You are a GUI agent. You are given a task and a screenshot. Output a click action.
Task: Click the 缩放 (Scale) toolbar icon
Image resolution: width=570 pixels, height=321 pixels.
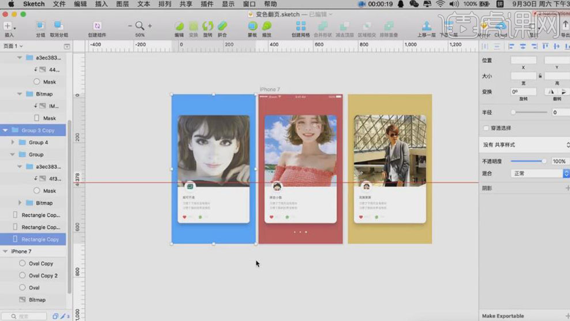tap(266, 26)
